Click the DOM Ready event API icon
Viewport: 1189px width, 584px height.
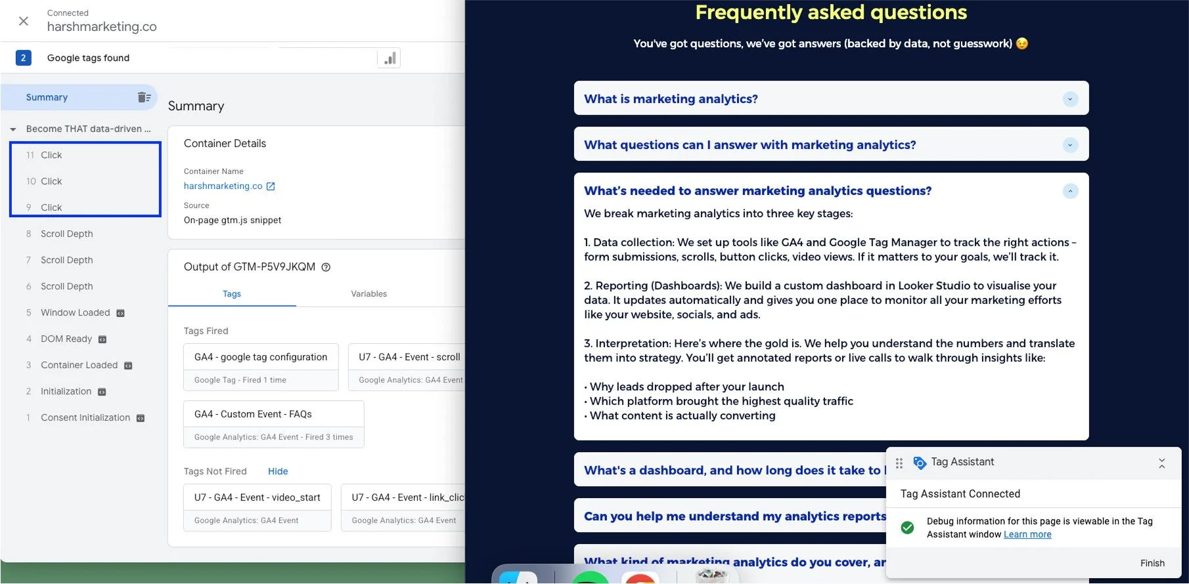(102, 339)
